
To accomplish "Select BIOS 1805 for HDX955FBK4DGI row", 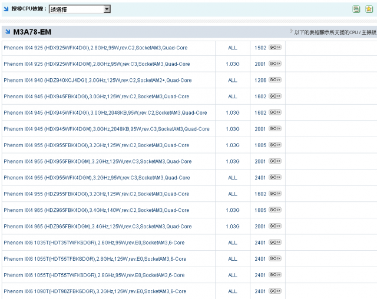I will [260, 145].
